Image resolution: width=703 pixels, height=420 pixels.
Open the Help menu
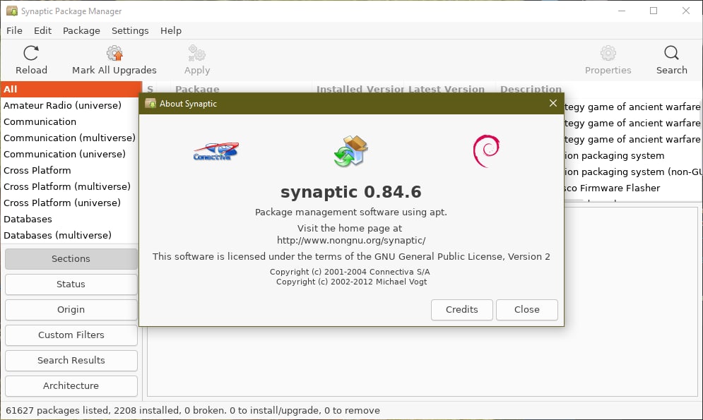[x=171, y=30]
